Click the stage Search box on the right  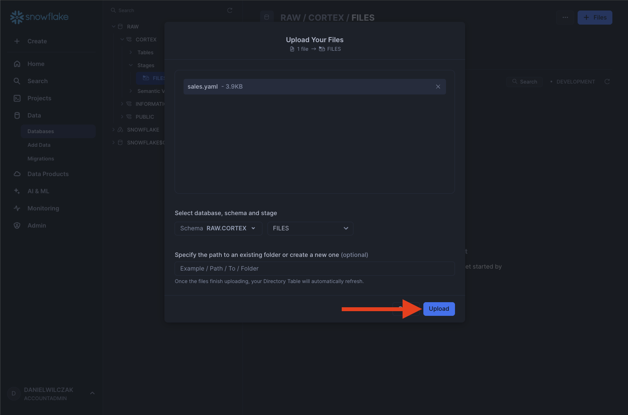coord(524,82)
